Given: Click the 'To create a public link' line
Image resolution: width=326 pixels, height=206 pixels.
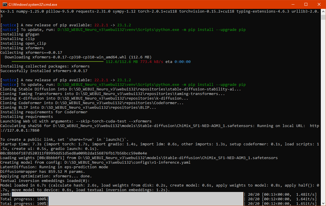Looking at the screenshot, I should coord(65,139).
